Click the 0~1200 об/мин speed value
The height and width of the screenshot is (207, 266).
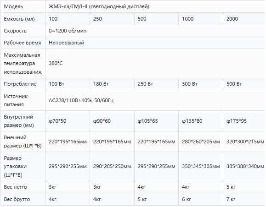coord(155,31)
